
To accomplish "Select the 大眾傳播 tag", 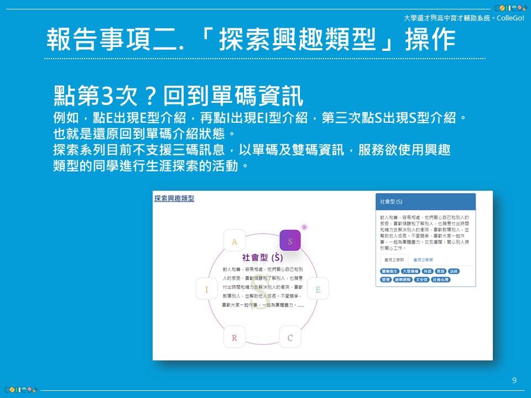I will [x=410, y=271].
